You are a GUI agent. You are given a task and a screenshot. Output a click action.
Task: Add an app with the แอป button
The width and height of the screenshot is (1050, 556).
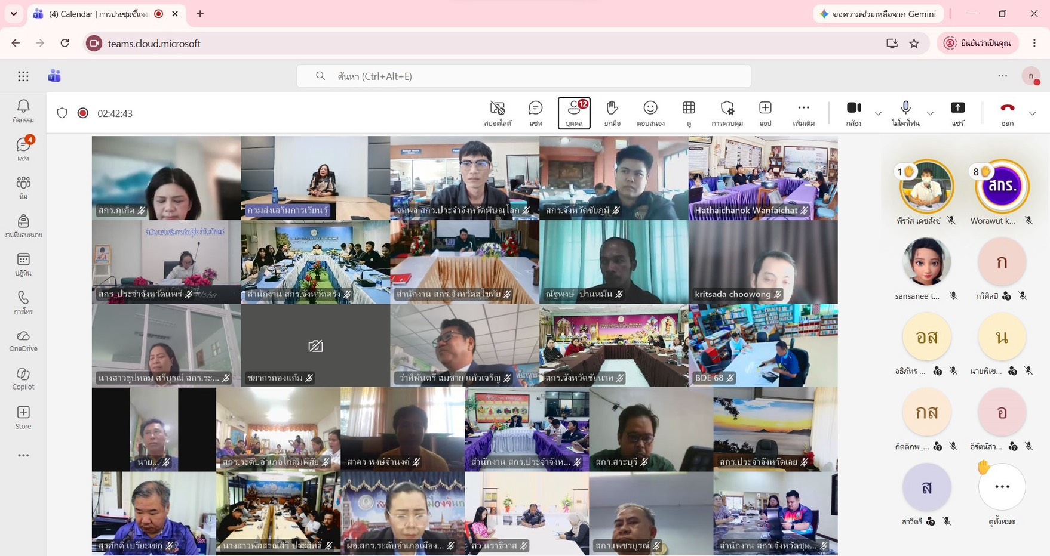pos(765,113)
